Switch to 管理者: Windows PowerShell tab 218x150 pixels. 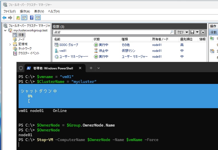[x=53, y=68]
